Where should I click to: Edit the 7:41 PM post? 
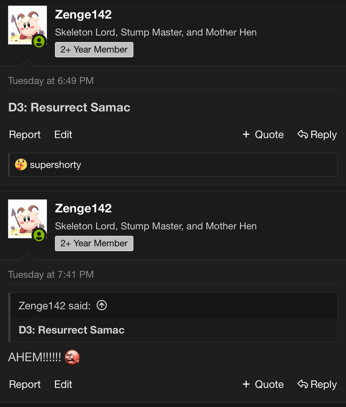(63, 384)
